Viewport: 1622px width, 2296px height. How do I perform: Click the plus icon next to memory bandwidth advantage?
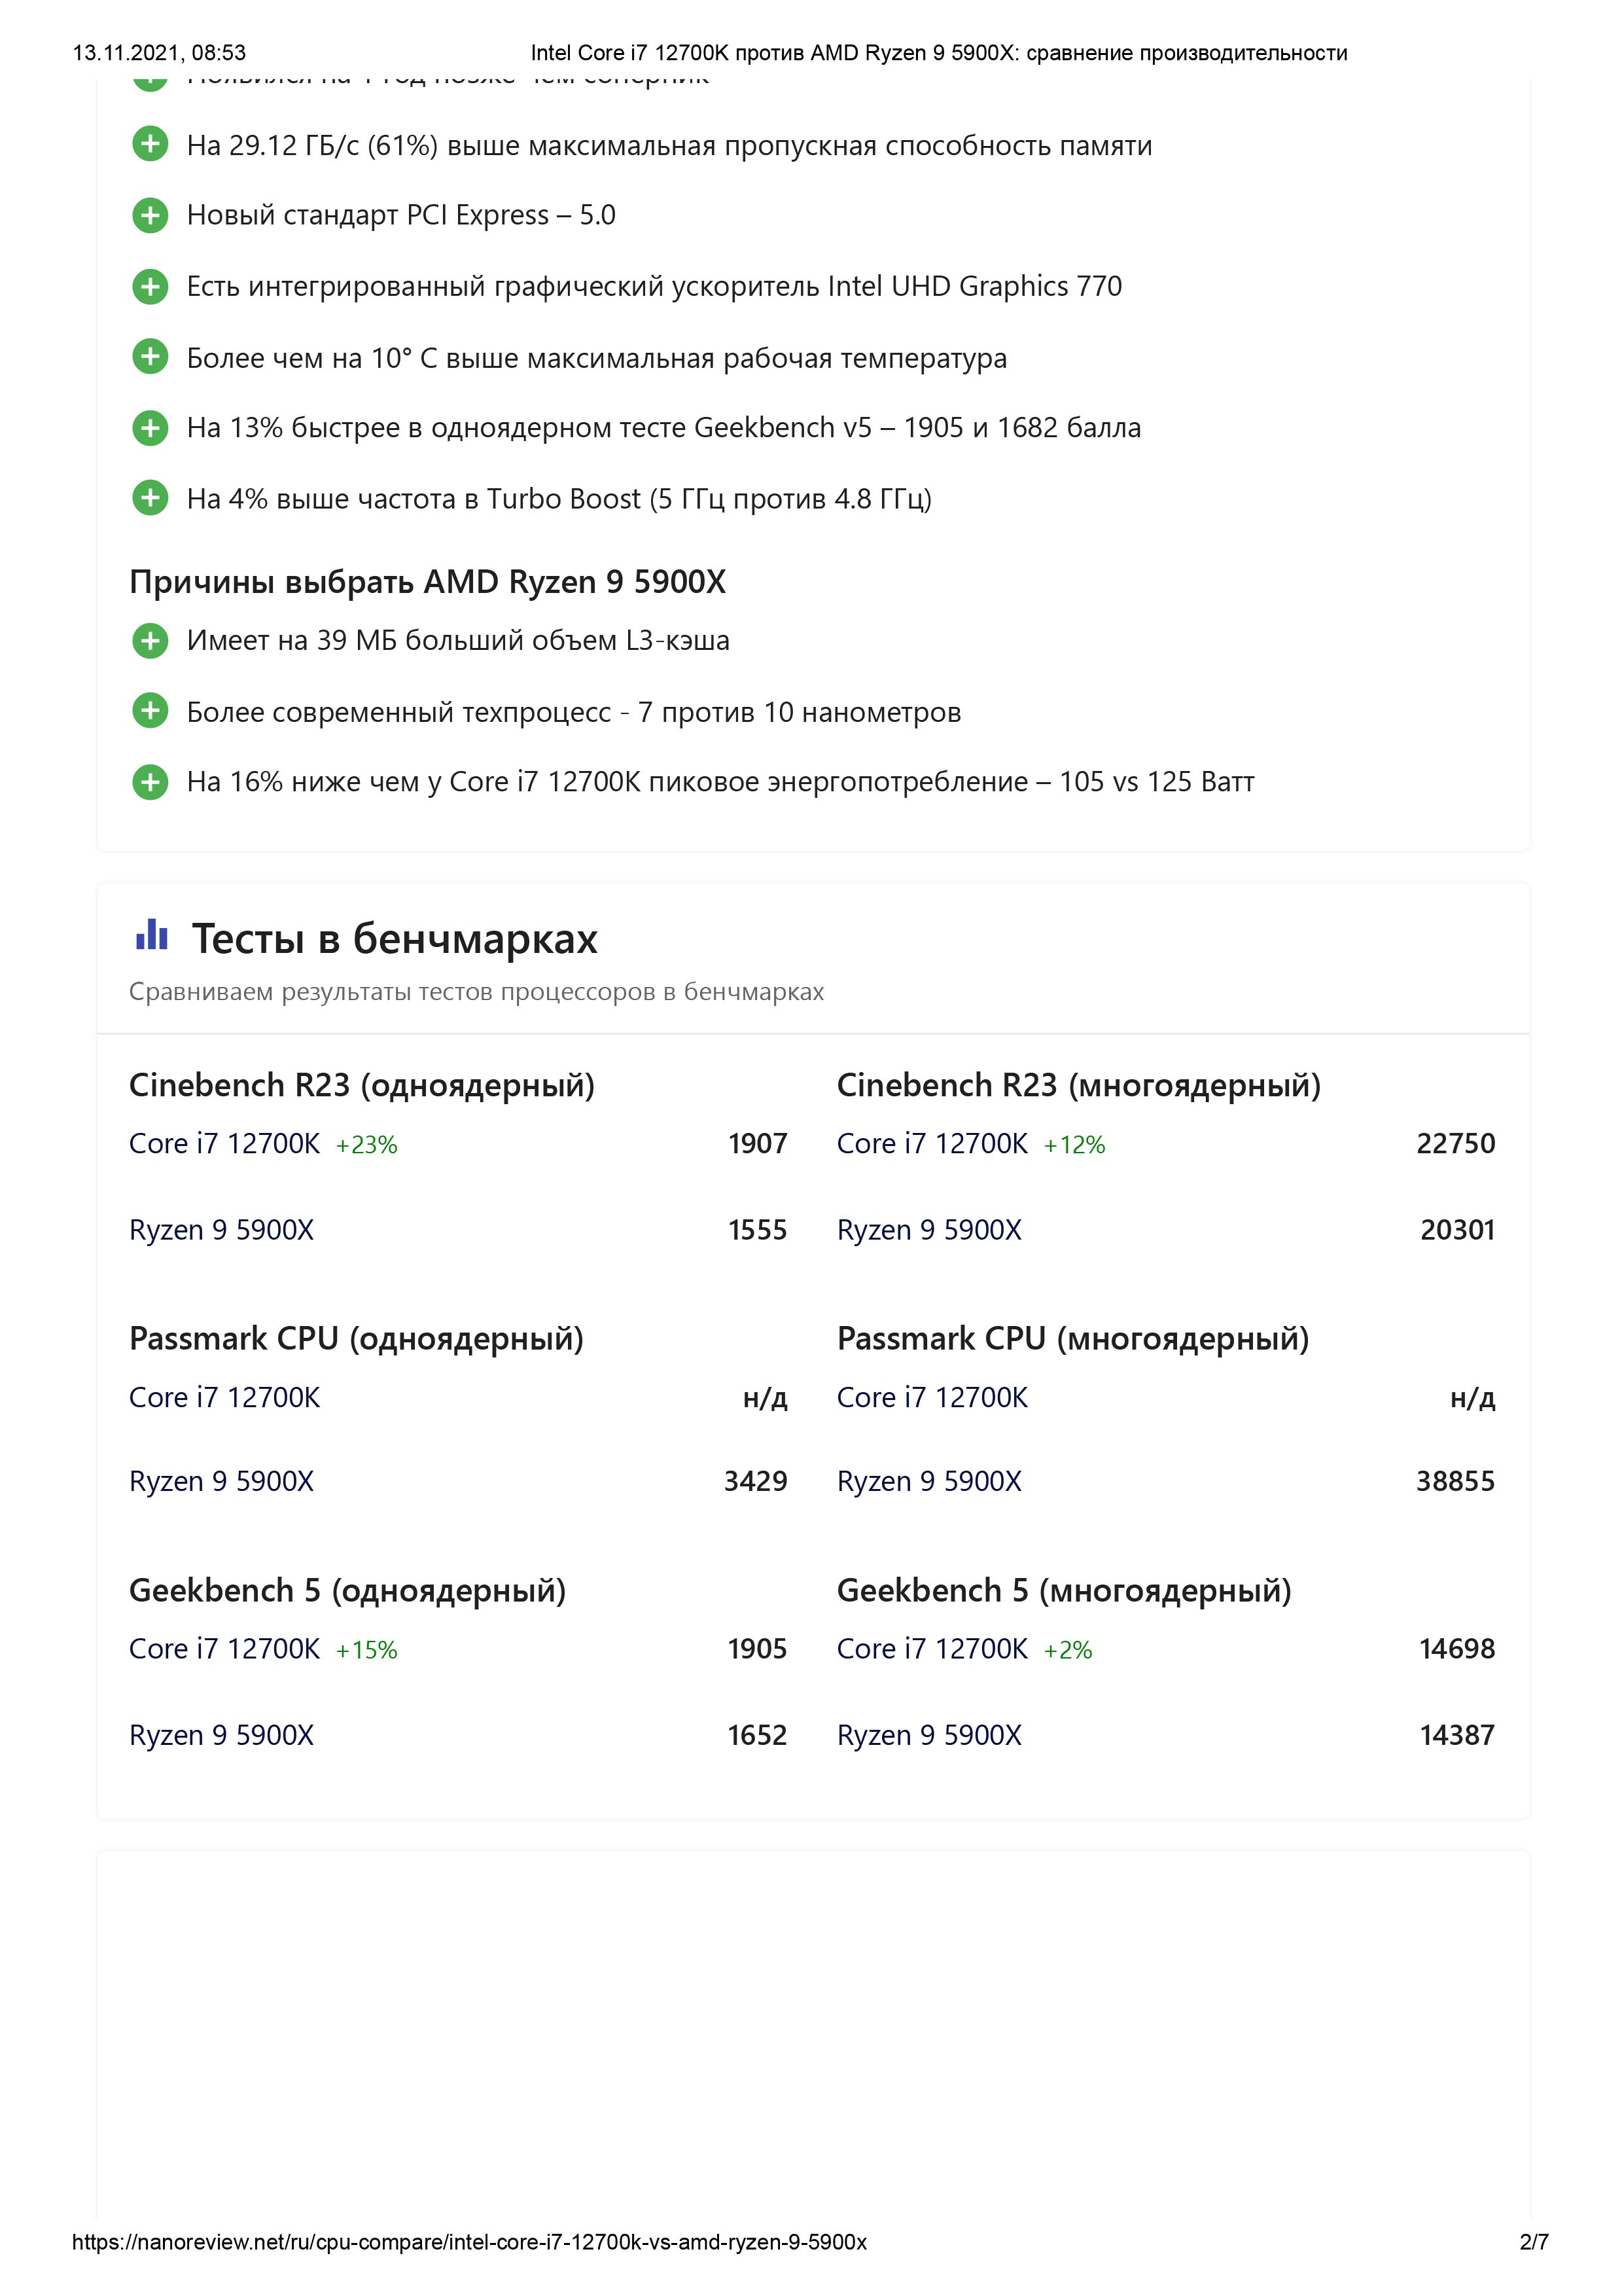[150, 145]
